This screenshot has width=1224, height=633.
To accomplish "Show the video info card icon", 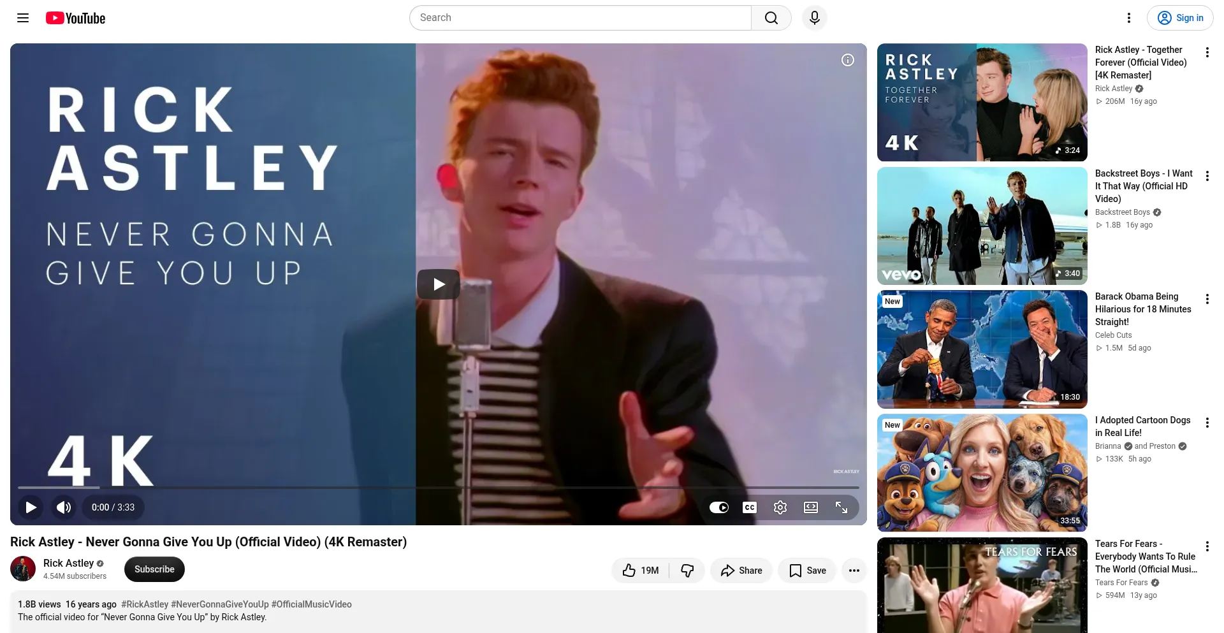I will (x=848, y=60).
